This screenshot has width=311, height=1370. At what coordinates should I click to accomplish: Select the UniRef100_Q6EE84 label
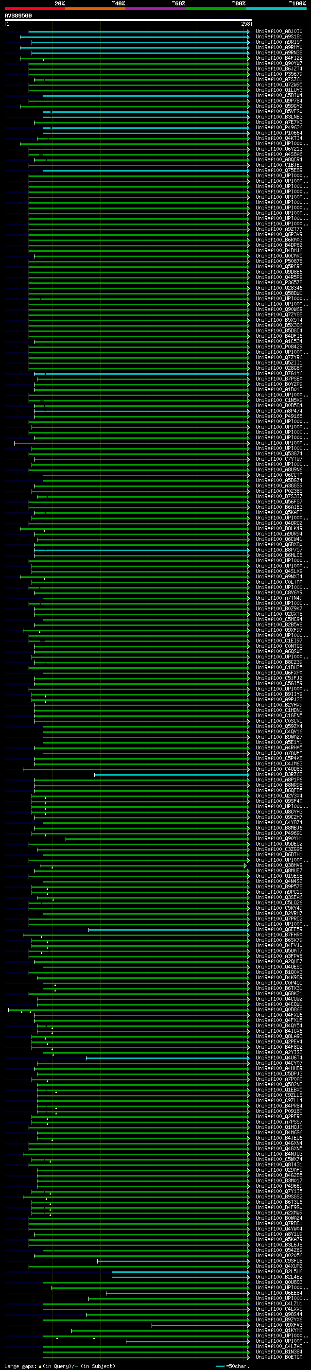[x=278, y=1293]
